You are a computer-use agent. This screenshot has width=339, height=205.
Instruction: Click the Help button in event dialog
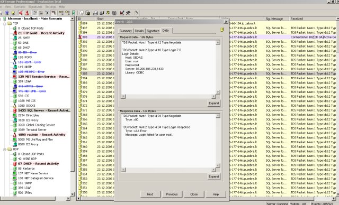coord(216,194)
